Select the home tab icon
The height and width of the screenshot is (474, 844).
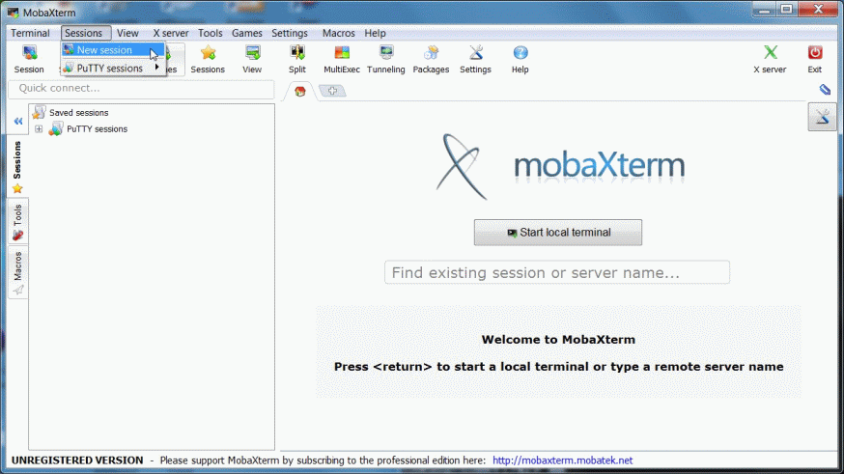coord(299,91)
